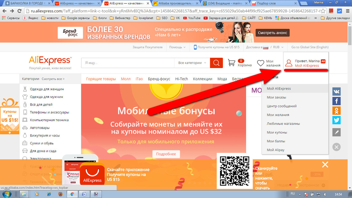Select Любимые магазины in account menu

click(x=295, y=124)
